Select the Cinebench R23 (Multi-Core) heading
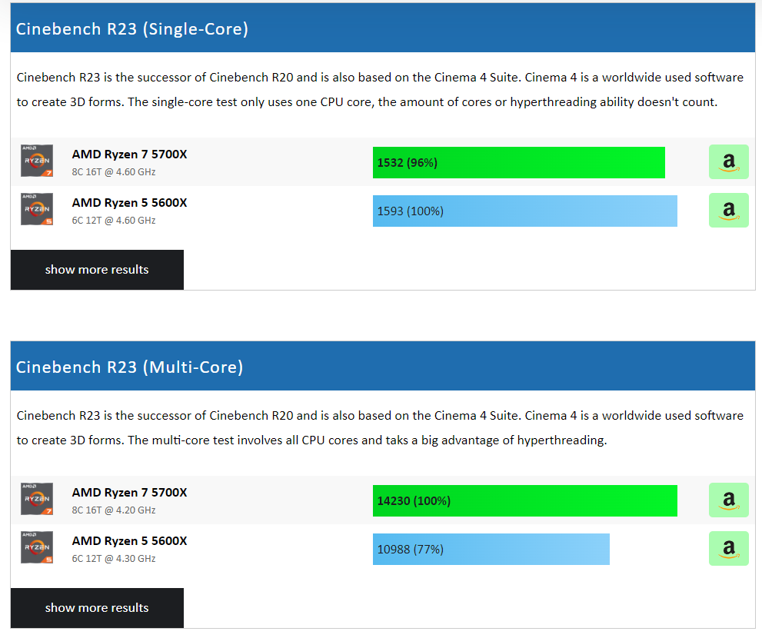Image resolution: width=762 pixels, height=638 pixels. (x=130, y=367)
